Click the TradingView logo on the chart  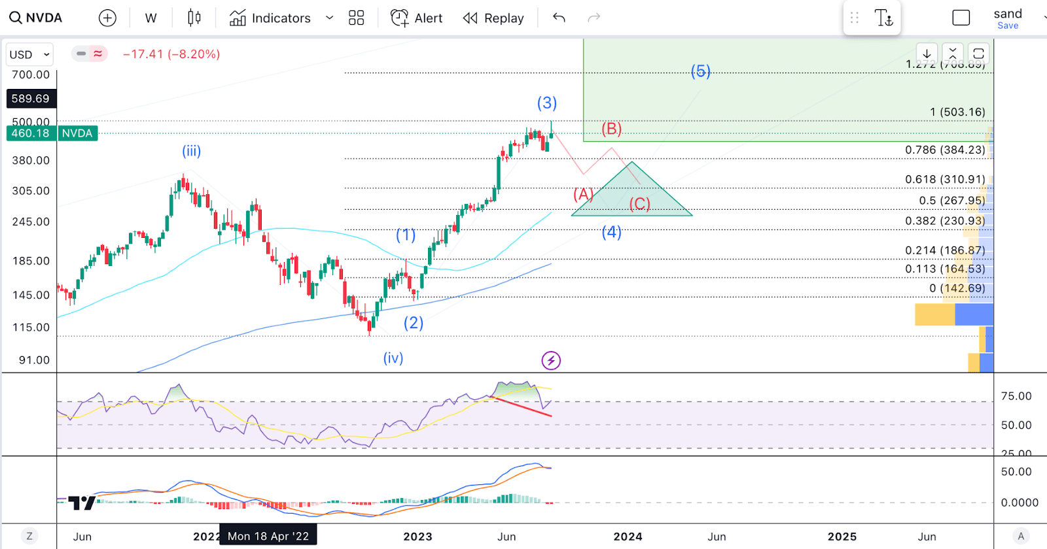[82, 503]
